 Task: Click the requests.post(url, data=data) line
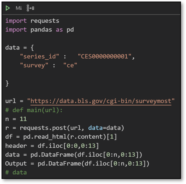(65, 128)
